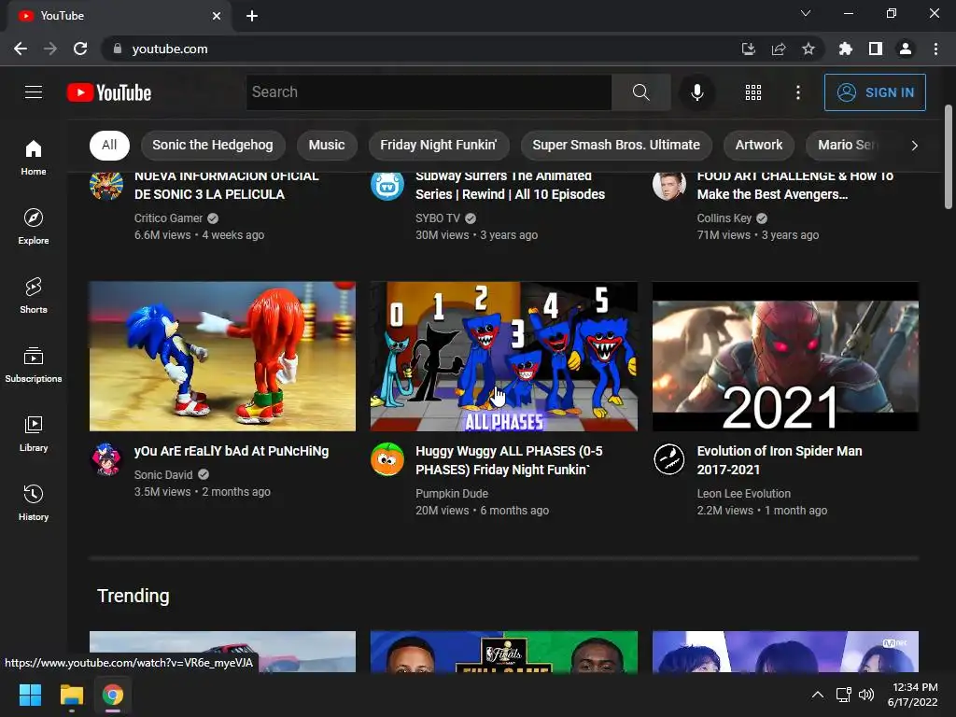Screen dimensions: 956x717
Task: Open Chrome three-dot menu
Action: pyautogui.click(x=935, y=49)
